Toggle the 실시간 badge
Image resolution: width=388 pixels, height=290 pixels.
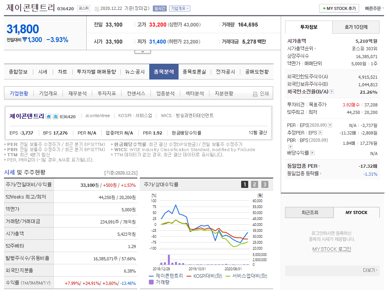coord(160,8)
